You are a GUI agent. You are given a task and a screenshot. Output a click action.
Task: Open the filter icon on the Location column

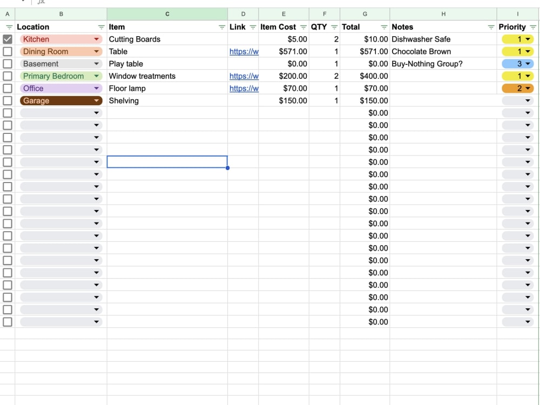pyautogui.click(x=101, y=26)
